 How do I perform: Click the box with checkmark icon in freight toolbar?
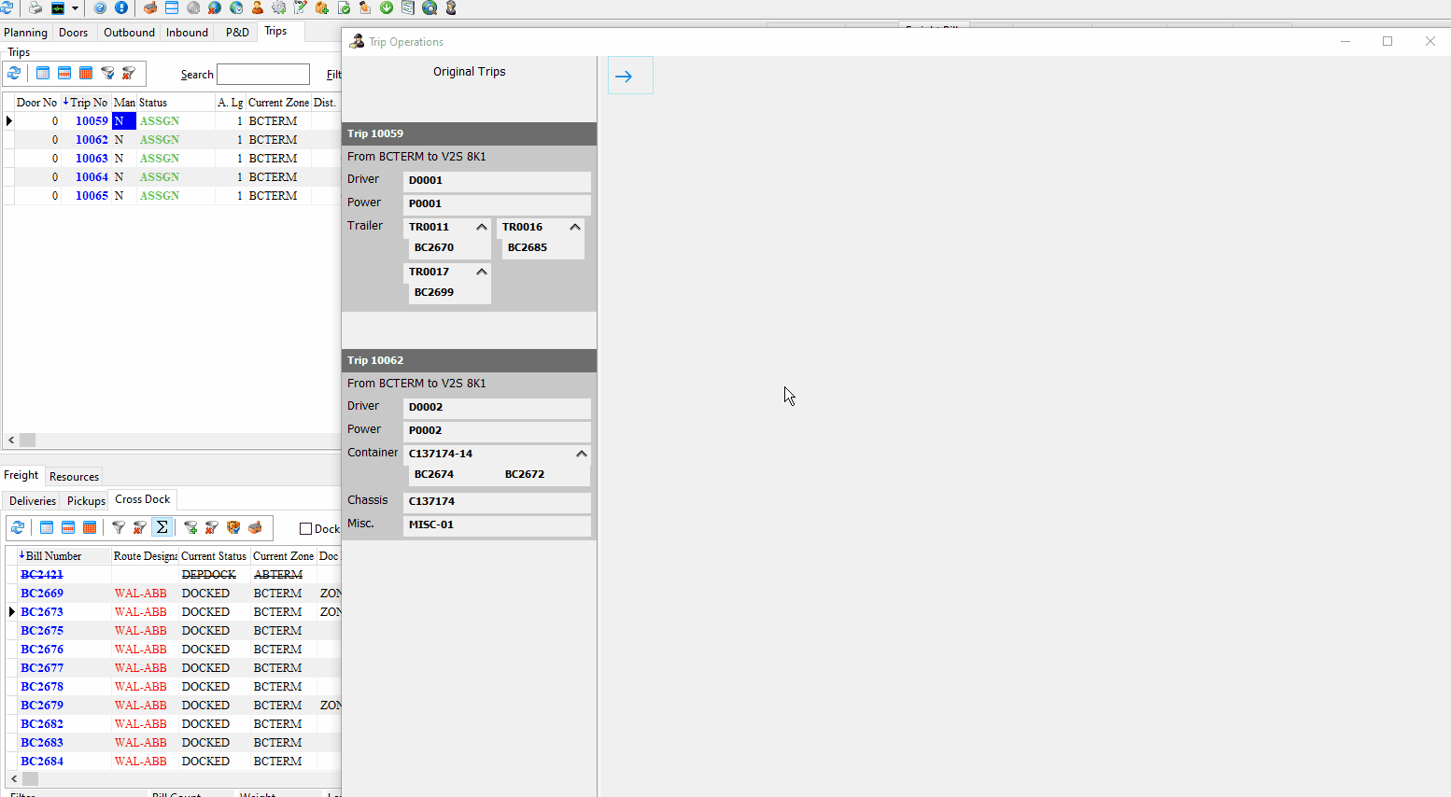(x=233, y=527)
